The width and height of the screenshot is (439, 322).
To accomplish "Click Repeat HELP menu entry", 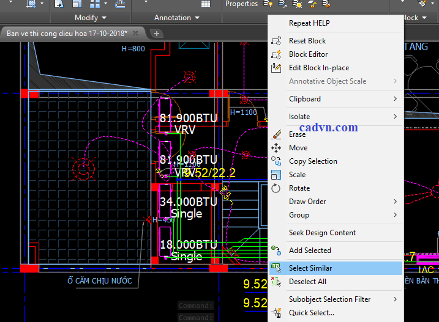I will click(x=309, y=23).
